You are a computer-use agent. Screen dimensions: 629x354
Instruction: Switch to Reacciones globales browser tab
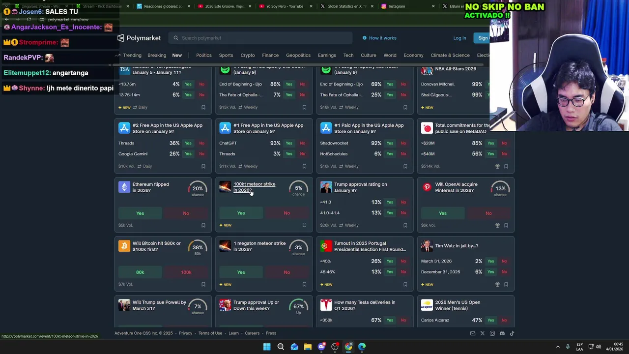point(163,6)
